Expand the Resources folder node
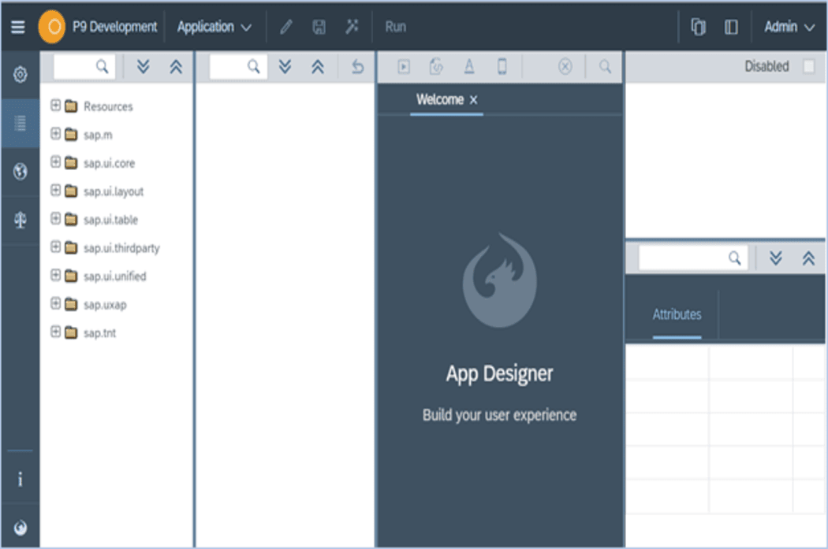 pos(55,106)
